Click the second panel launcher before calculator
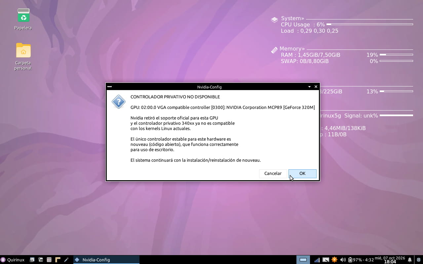This screenshot has width=423, height=264. coord(41,260)
